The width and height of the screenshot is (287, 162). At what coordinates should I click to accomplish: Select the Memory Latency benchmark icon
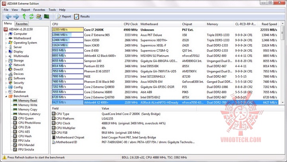click(15, 114)
